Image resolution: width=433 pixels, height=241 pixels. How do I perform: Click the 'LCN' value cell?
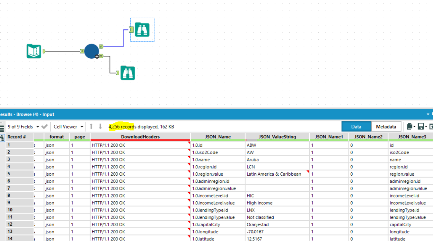pyautogui.click(x=277, y=167)
